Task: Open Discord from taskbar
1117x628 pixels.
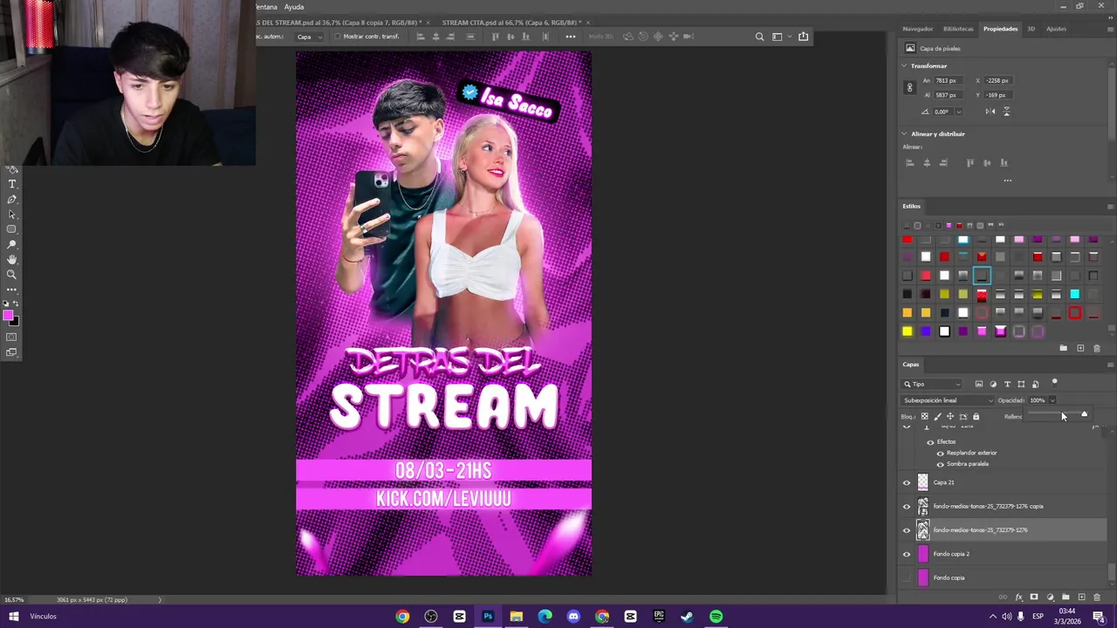Action: pos(573,617)
